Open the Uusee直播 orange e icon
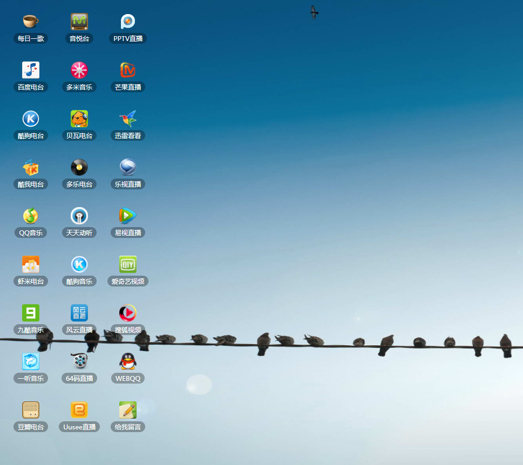Image resolution: width=523 pixels, height=465 pixels. coord(79,409)
